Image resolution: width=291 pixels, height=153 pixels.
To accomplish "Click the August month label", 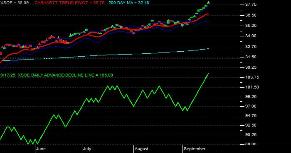I will coord(141,149).
